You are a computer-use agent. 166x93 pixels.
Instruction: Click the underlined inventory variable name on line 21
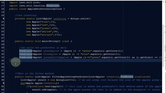click(x=60, y=19)
